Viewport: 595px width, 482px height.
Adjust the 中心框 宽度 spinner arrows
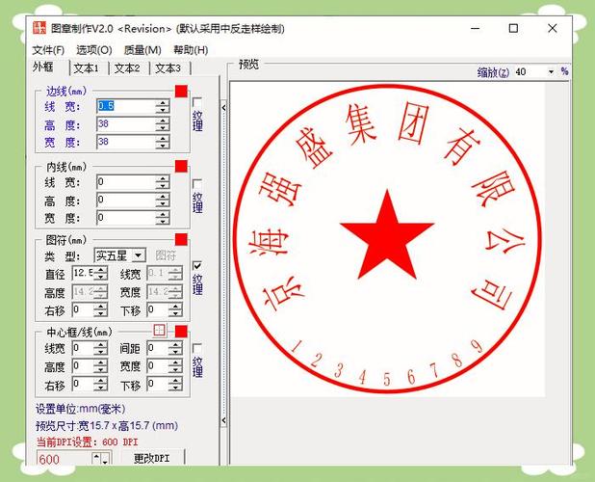tap(175, 366)
